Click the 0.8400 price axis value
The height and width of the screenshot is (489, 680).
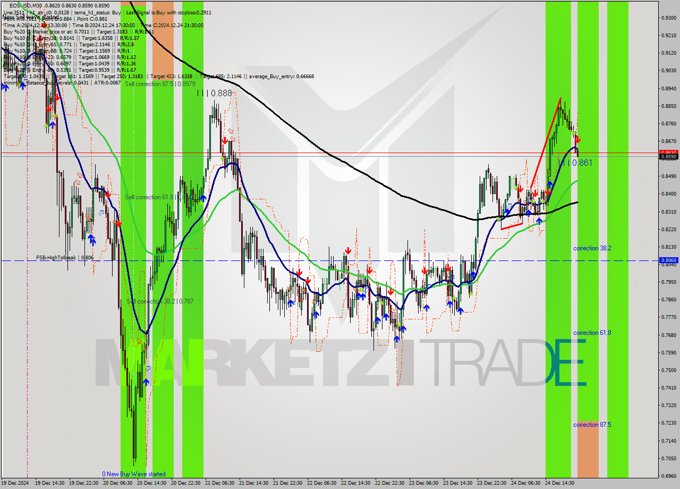[669, 194]
